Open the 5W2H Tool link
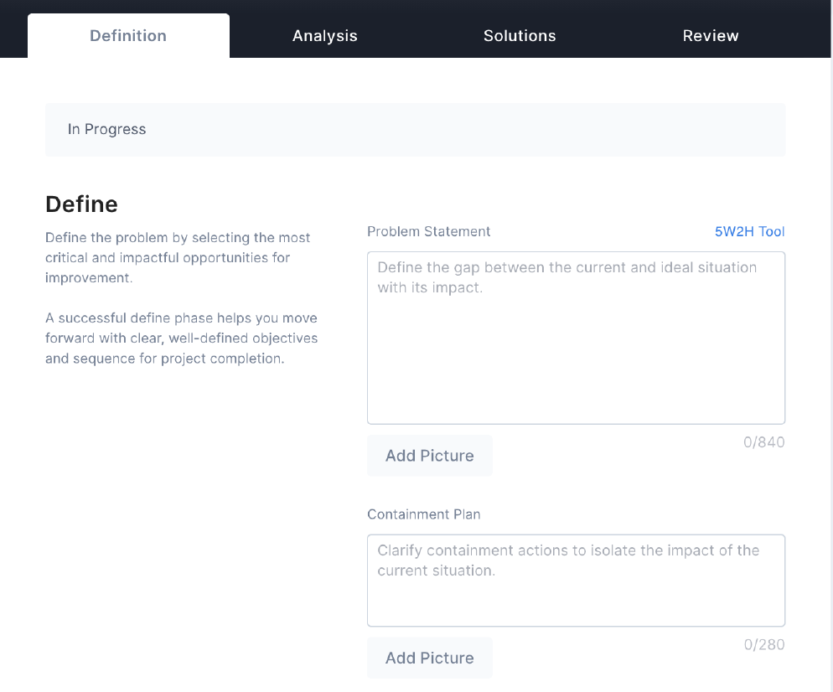 (749, 231)
